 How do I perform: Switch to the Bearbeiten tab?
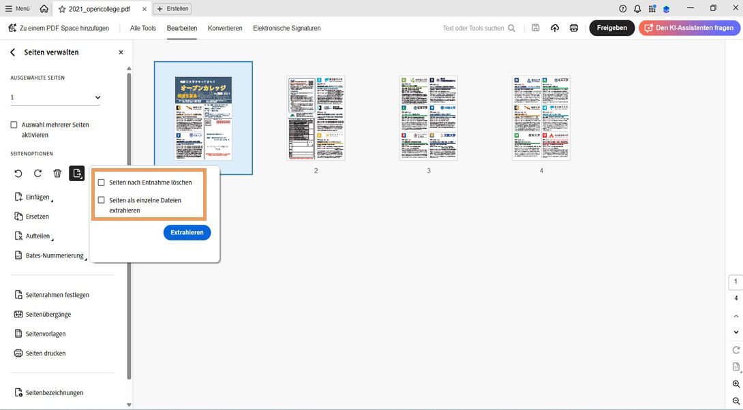[x=182, y=28]
